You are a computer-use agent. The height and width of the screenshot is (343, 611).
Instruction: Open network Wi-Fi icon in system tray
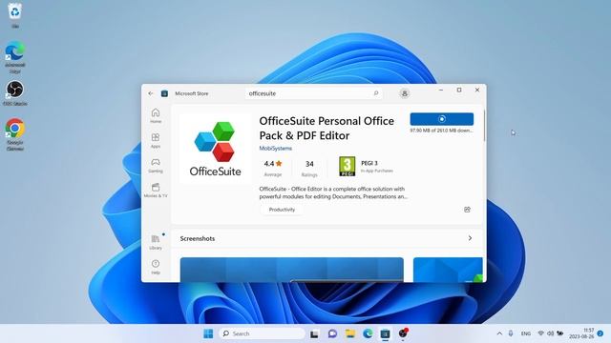coord(541,333)
